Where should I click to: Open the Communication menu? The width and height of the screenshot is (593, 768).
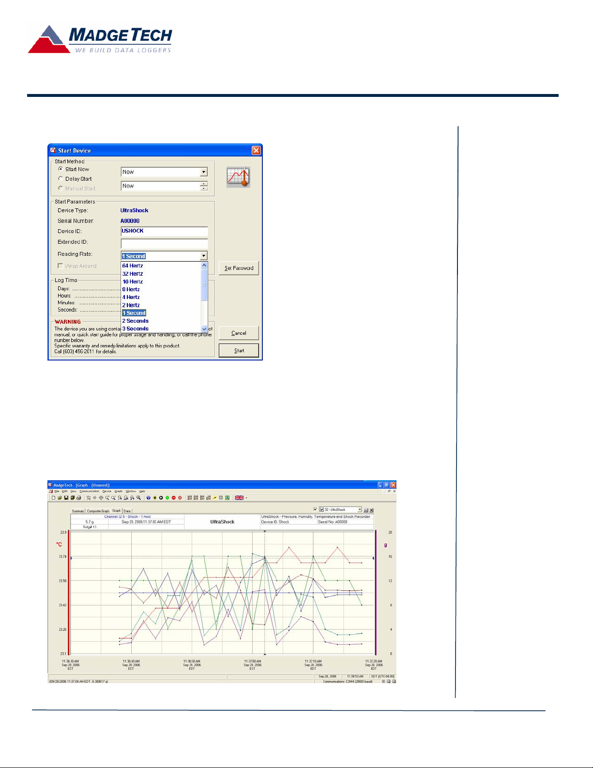90,491
